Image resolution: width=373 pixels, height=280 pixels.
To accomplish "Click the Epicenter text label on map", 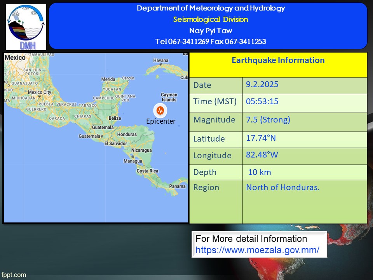I will [x=161, y=121].
